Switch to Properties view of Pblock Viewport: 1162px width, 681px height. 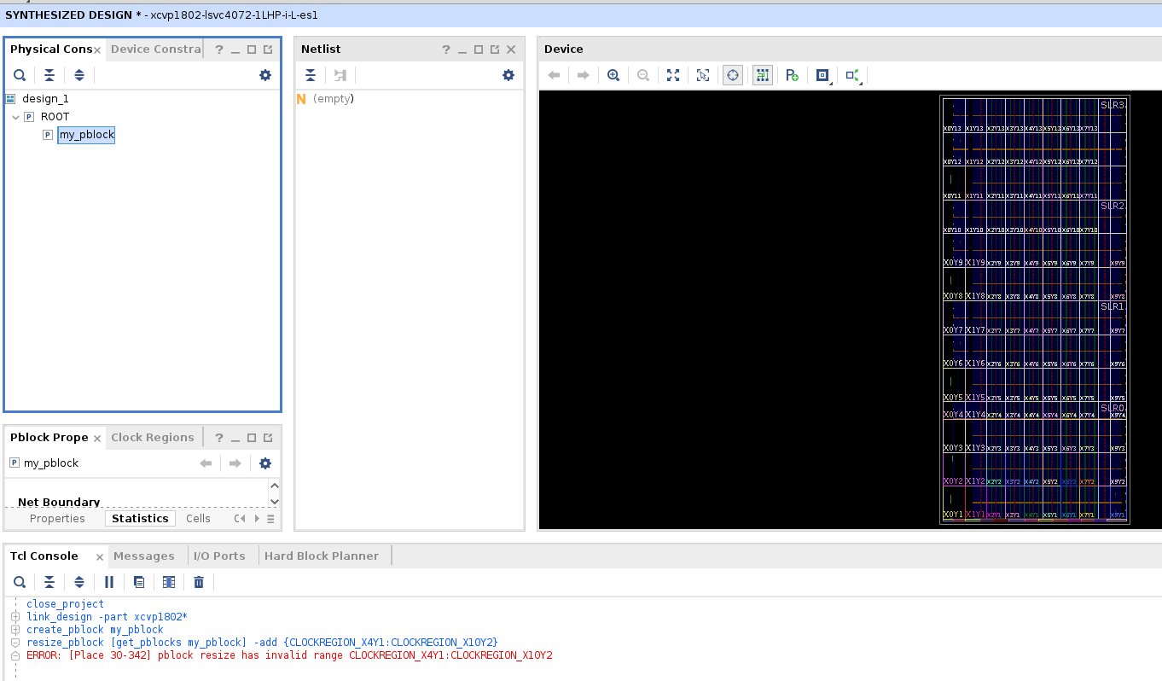click(57, 519)
